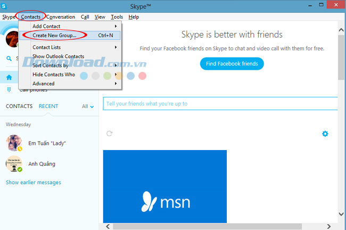Open the Home icon in sidebar
346x230 pixels.
click(x=9, y=77)
